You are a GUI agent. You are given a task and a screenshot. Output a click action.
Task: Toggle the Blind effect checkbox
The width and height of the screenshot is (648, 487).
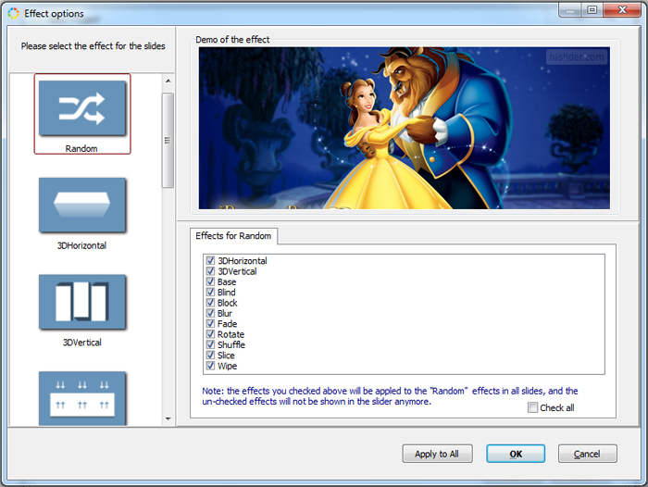point(210,292)
